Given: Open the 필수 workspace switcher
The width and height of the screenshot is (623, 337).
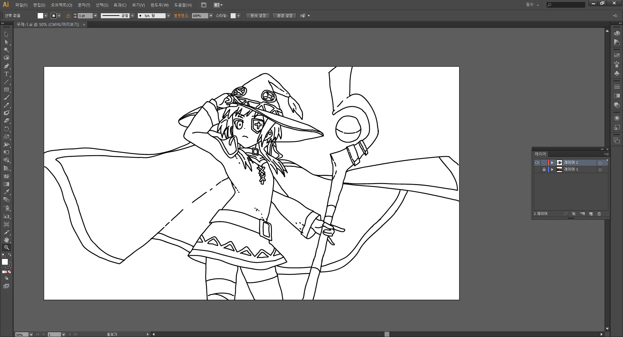Looking at the screenshot, I should (532, 5).
